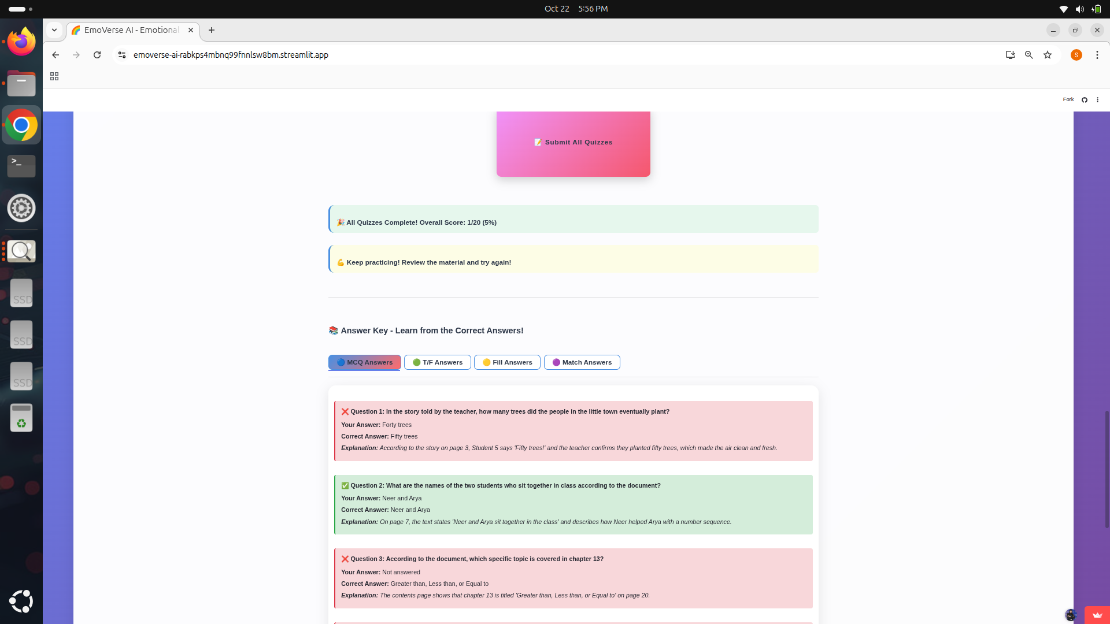Screen dimensions: 1110x624
Task: Click the Fork link
Action: coord(1068,99)
